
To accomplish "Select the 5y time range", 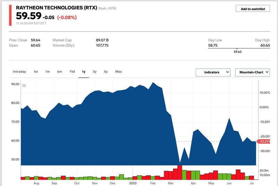I will point(106,72).
